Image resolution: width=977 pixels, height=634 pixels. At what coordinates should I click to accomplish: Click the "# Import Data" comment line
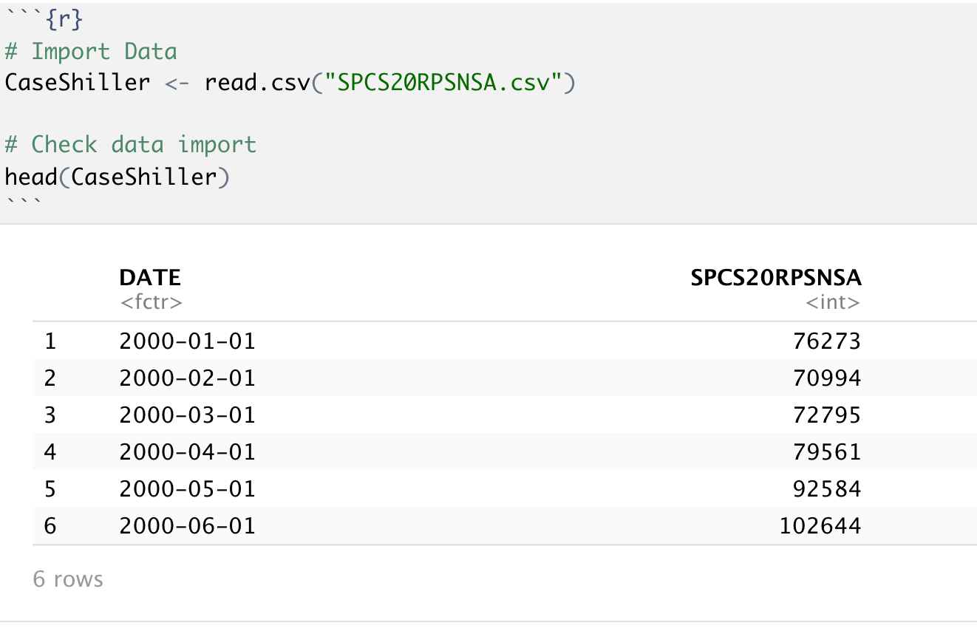coord(91,52)
